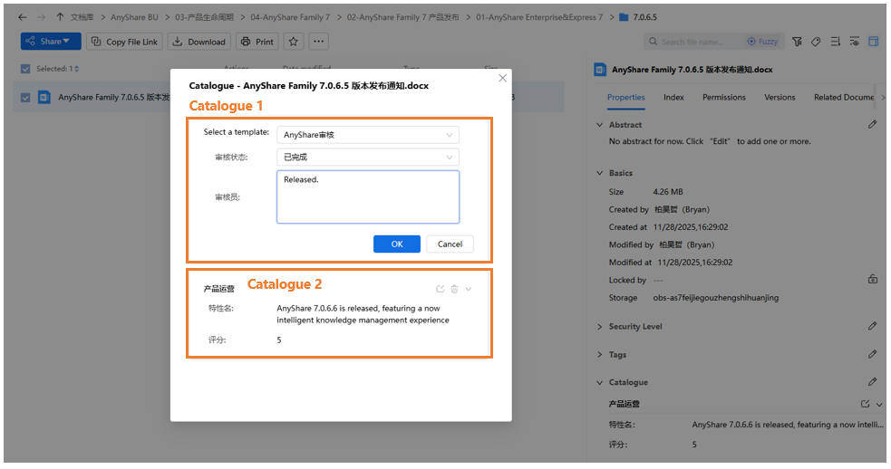891x469 pixels.
Task: Click the lock icon beside Locked by
Action: (x=872, y=280)
